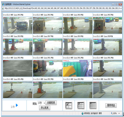Open the address bar URL dropdown arrow
Image resolution: width=124 pixels, height=117 pixels.
tap(121, 8)
